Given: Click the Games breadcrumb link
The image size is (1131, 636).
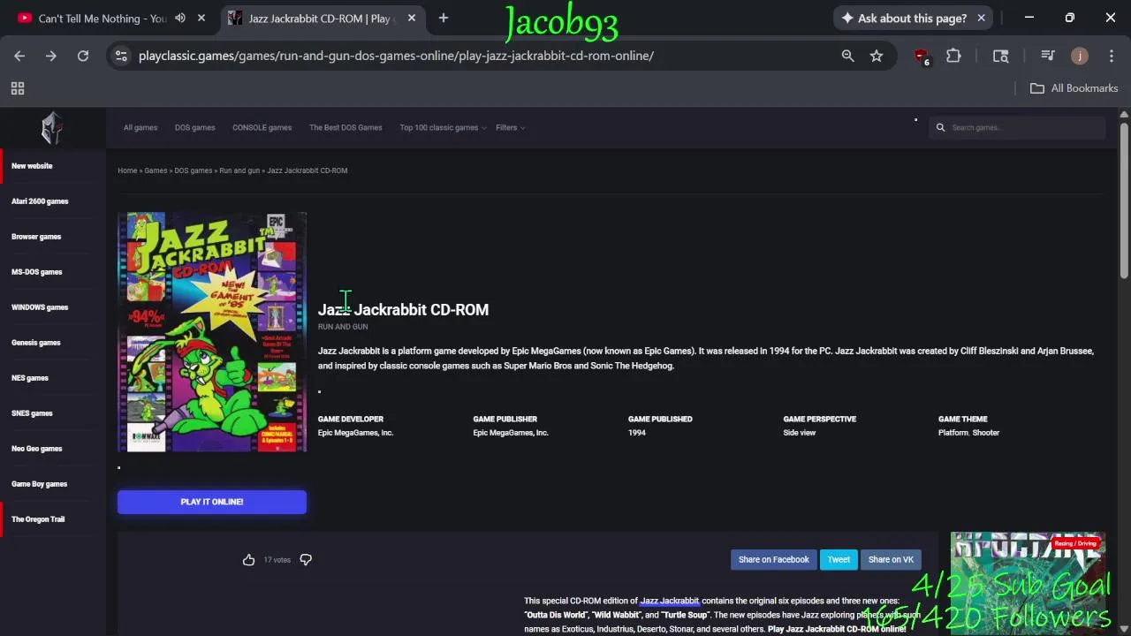Looking at the screenshot, I should pyautogui.click(x=156, y=170).
